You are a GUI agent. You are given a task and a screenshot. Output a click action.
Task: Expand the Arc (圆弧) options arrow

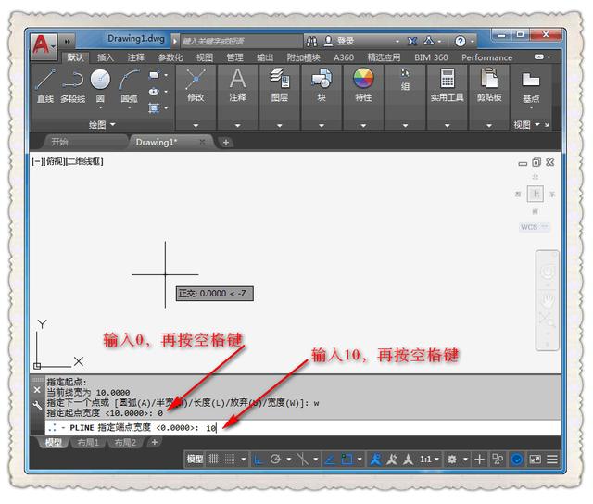click(129, 108)
